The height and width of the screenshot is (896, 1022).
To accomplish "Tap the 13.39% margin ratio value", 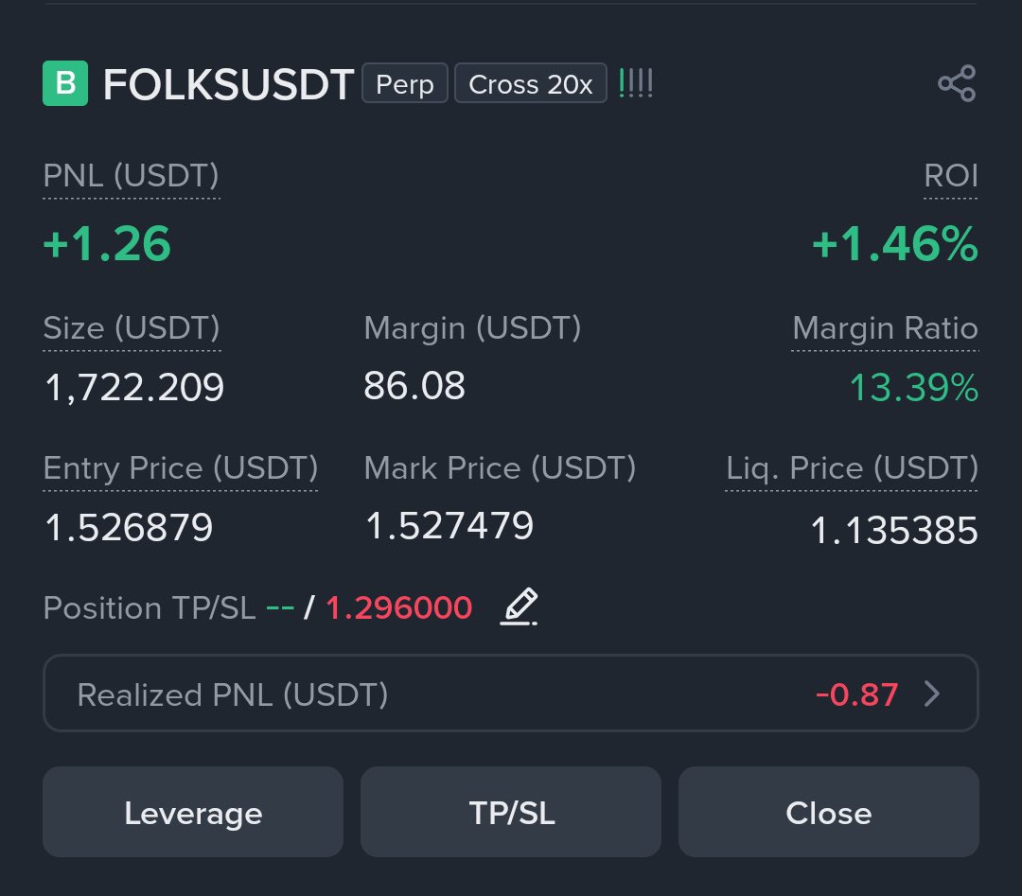I will point(914,388).
